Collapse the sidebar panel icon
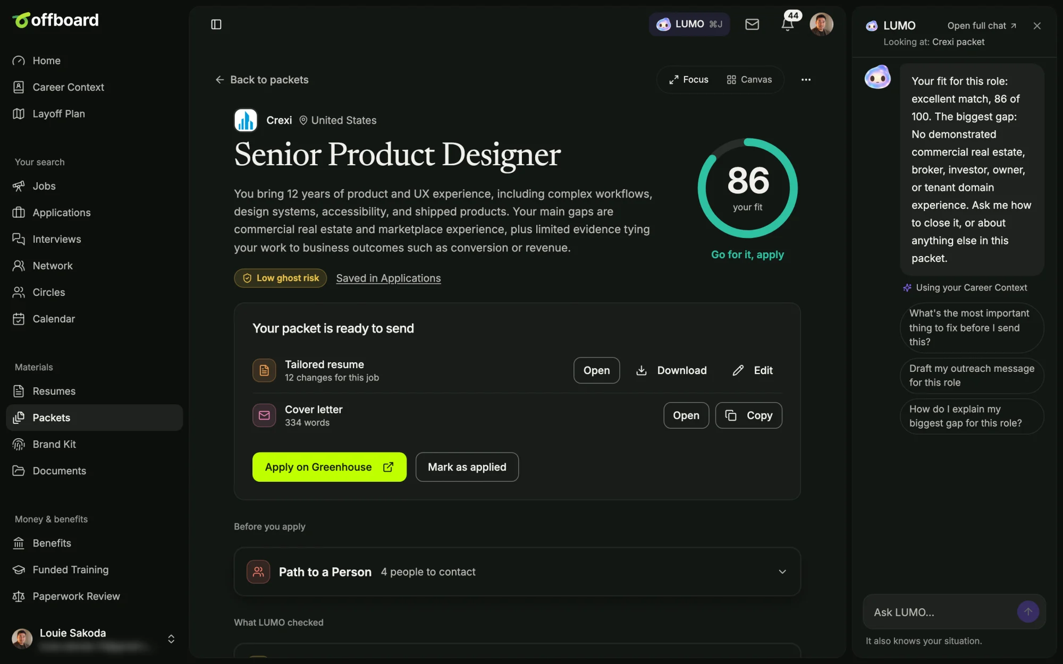Screen dimensions: 1063x664 click(216, 24)
